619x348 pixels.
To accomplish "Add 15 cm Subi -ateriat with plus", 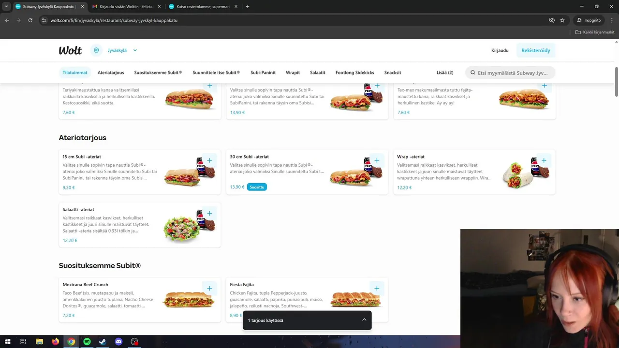I will pyautogui.click(x=209, y=160).
